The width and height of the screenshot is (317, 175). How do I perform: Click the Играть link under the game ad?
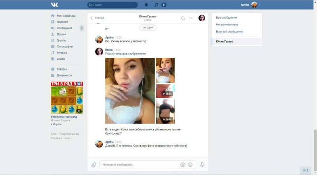coord(57,124)
